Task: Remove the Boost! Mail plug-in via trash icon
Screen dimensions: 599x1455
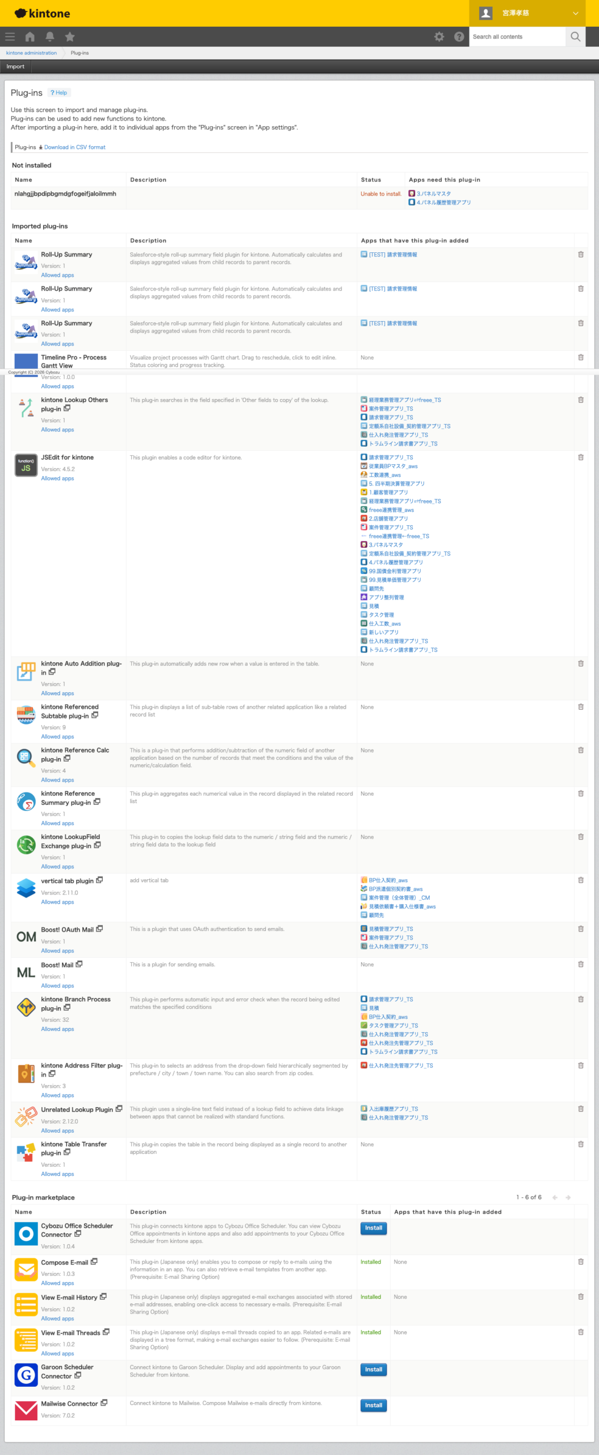Action: [x=580, y=965]
